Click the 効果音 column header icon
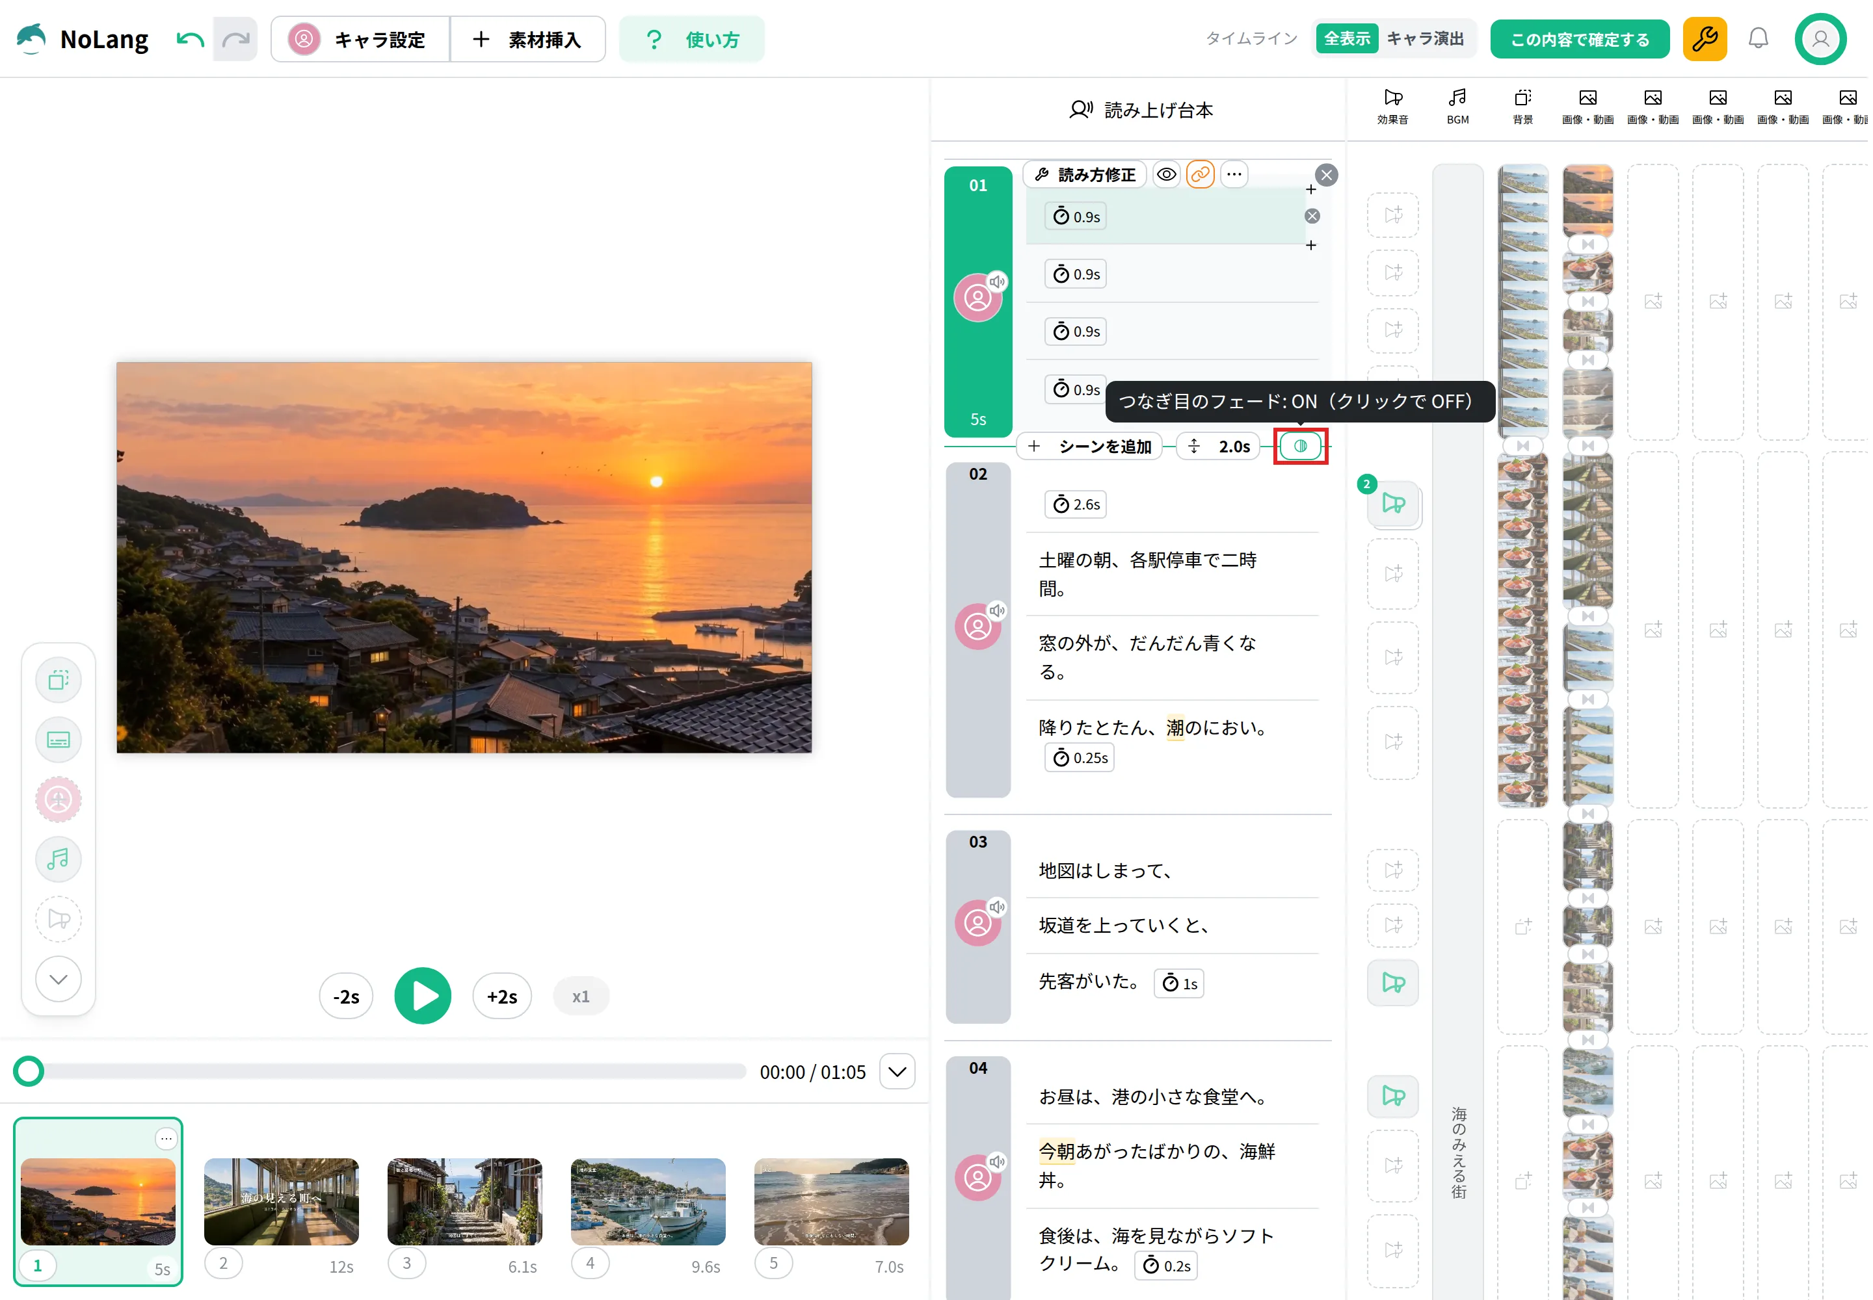 1392,97
